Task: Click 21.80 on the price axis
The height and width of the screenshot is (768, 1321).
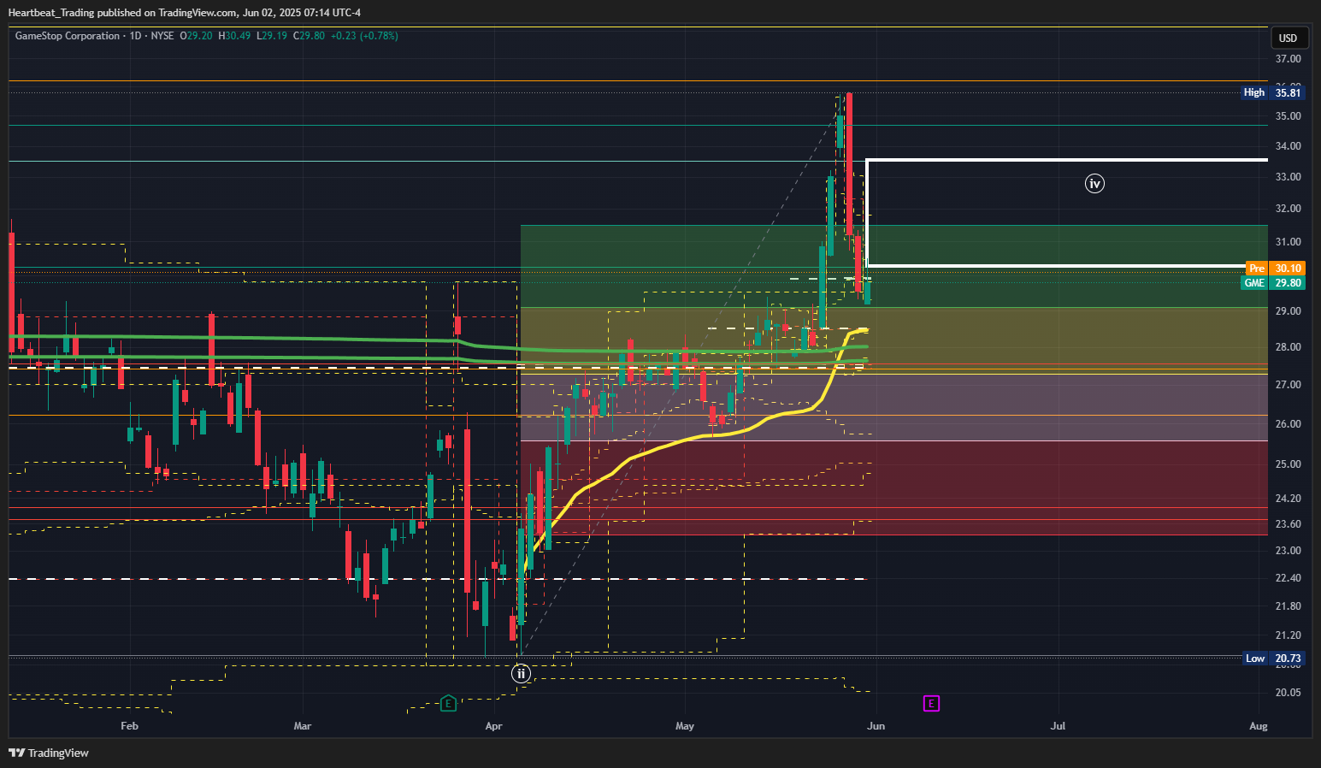Action: click(1289, 606)
